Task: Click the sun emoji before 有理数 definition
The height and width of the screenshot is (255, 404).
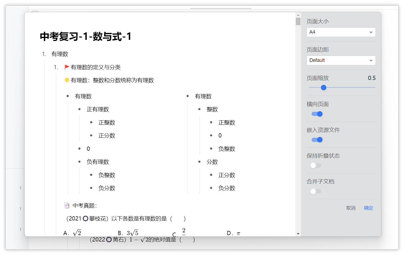Action: [67, 80]
